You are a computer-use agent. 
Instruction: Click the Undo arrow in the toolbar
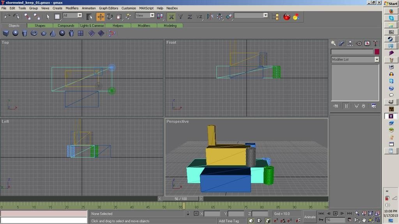click(7, 17)
